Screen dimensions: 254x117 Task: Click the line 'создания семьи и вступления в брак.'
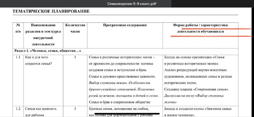coord(118,70)
